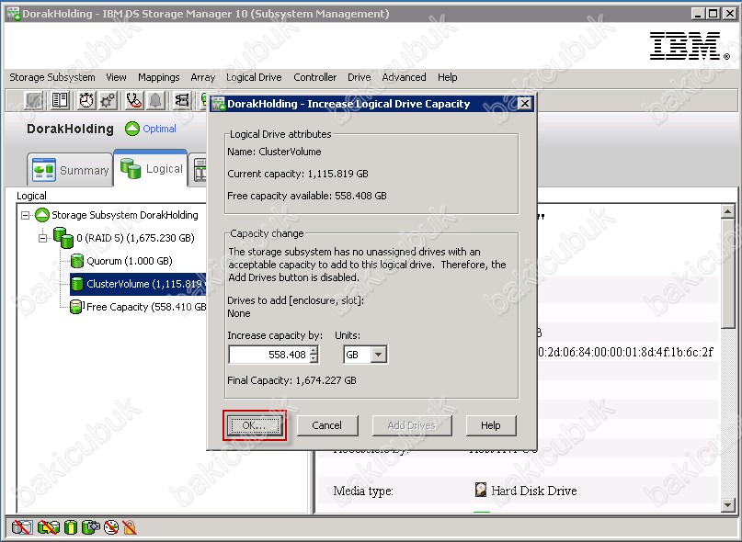Screen dimensions: 742x542
Task: Click the crossed-out gauge status icon
Action: point(111,527)
